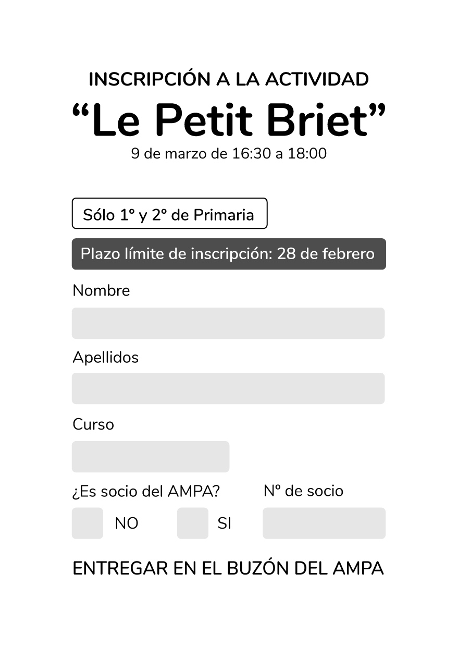Click the 'Curso' field label
Screen dimensions: 458x647
[x=93, y=424]
